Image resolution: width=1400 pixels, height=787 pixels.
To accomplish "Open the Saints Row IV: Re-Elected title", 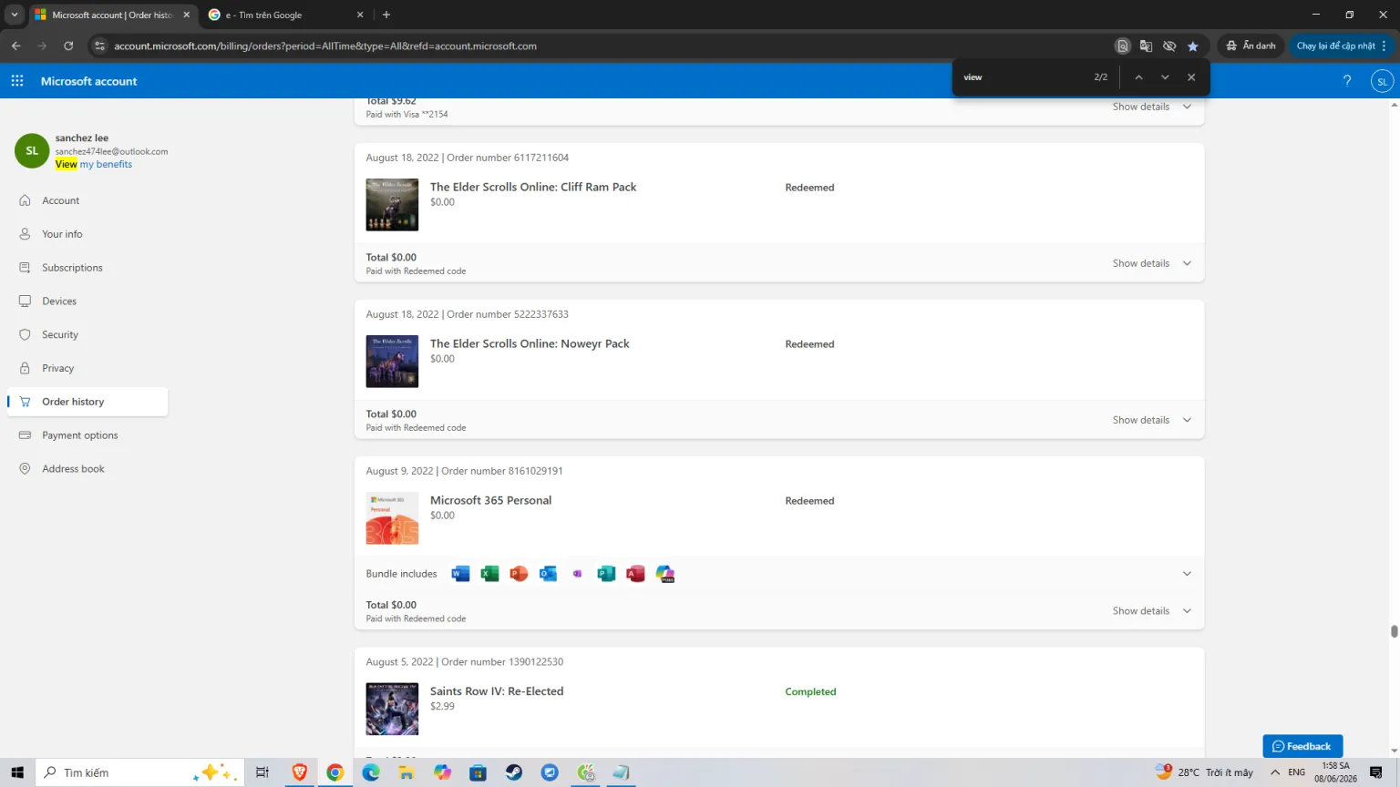I will pos(497,691).
